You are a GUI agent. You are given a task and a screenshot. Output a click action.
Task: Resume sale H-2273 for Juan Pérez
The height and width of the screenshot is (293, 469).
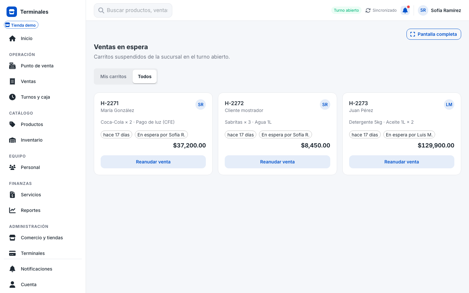coord(402,162)
